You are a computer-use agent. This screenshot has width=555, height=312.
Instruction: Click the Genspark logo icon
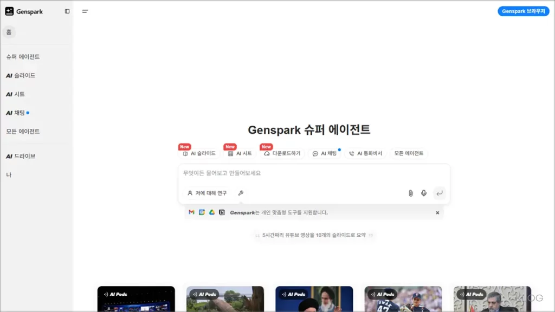pyautogui.click(x=9, y=11)
